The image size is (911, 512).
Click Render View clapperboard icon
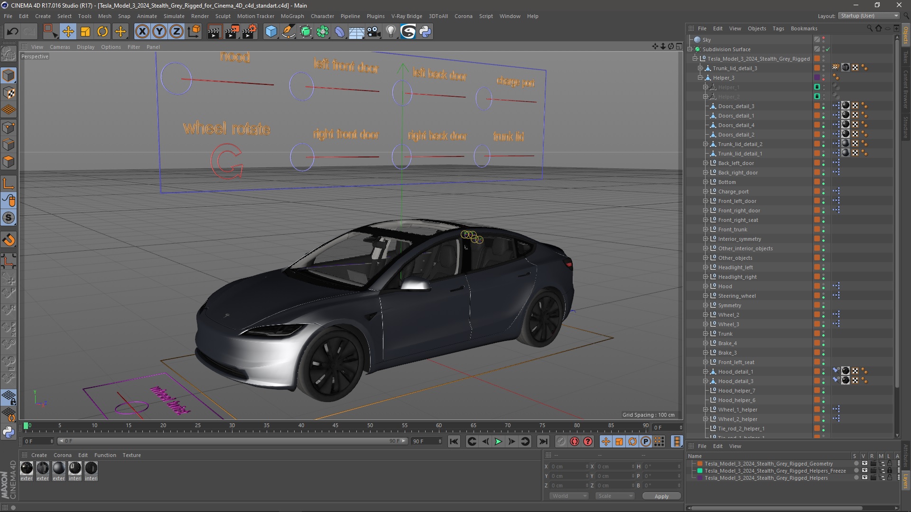[214, 32]
